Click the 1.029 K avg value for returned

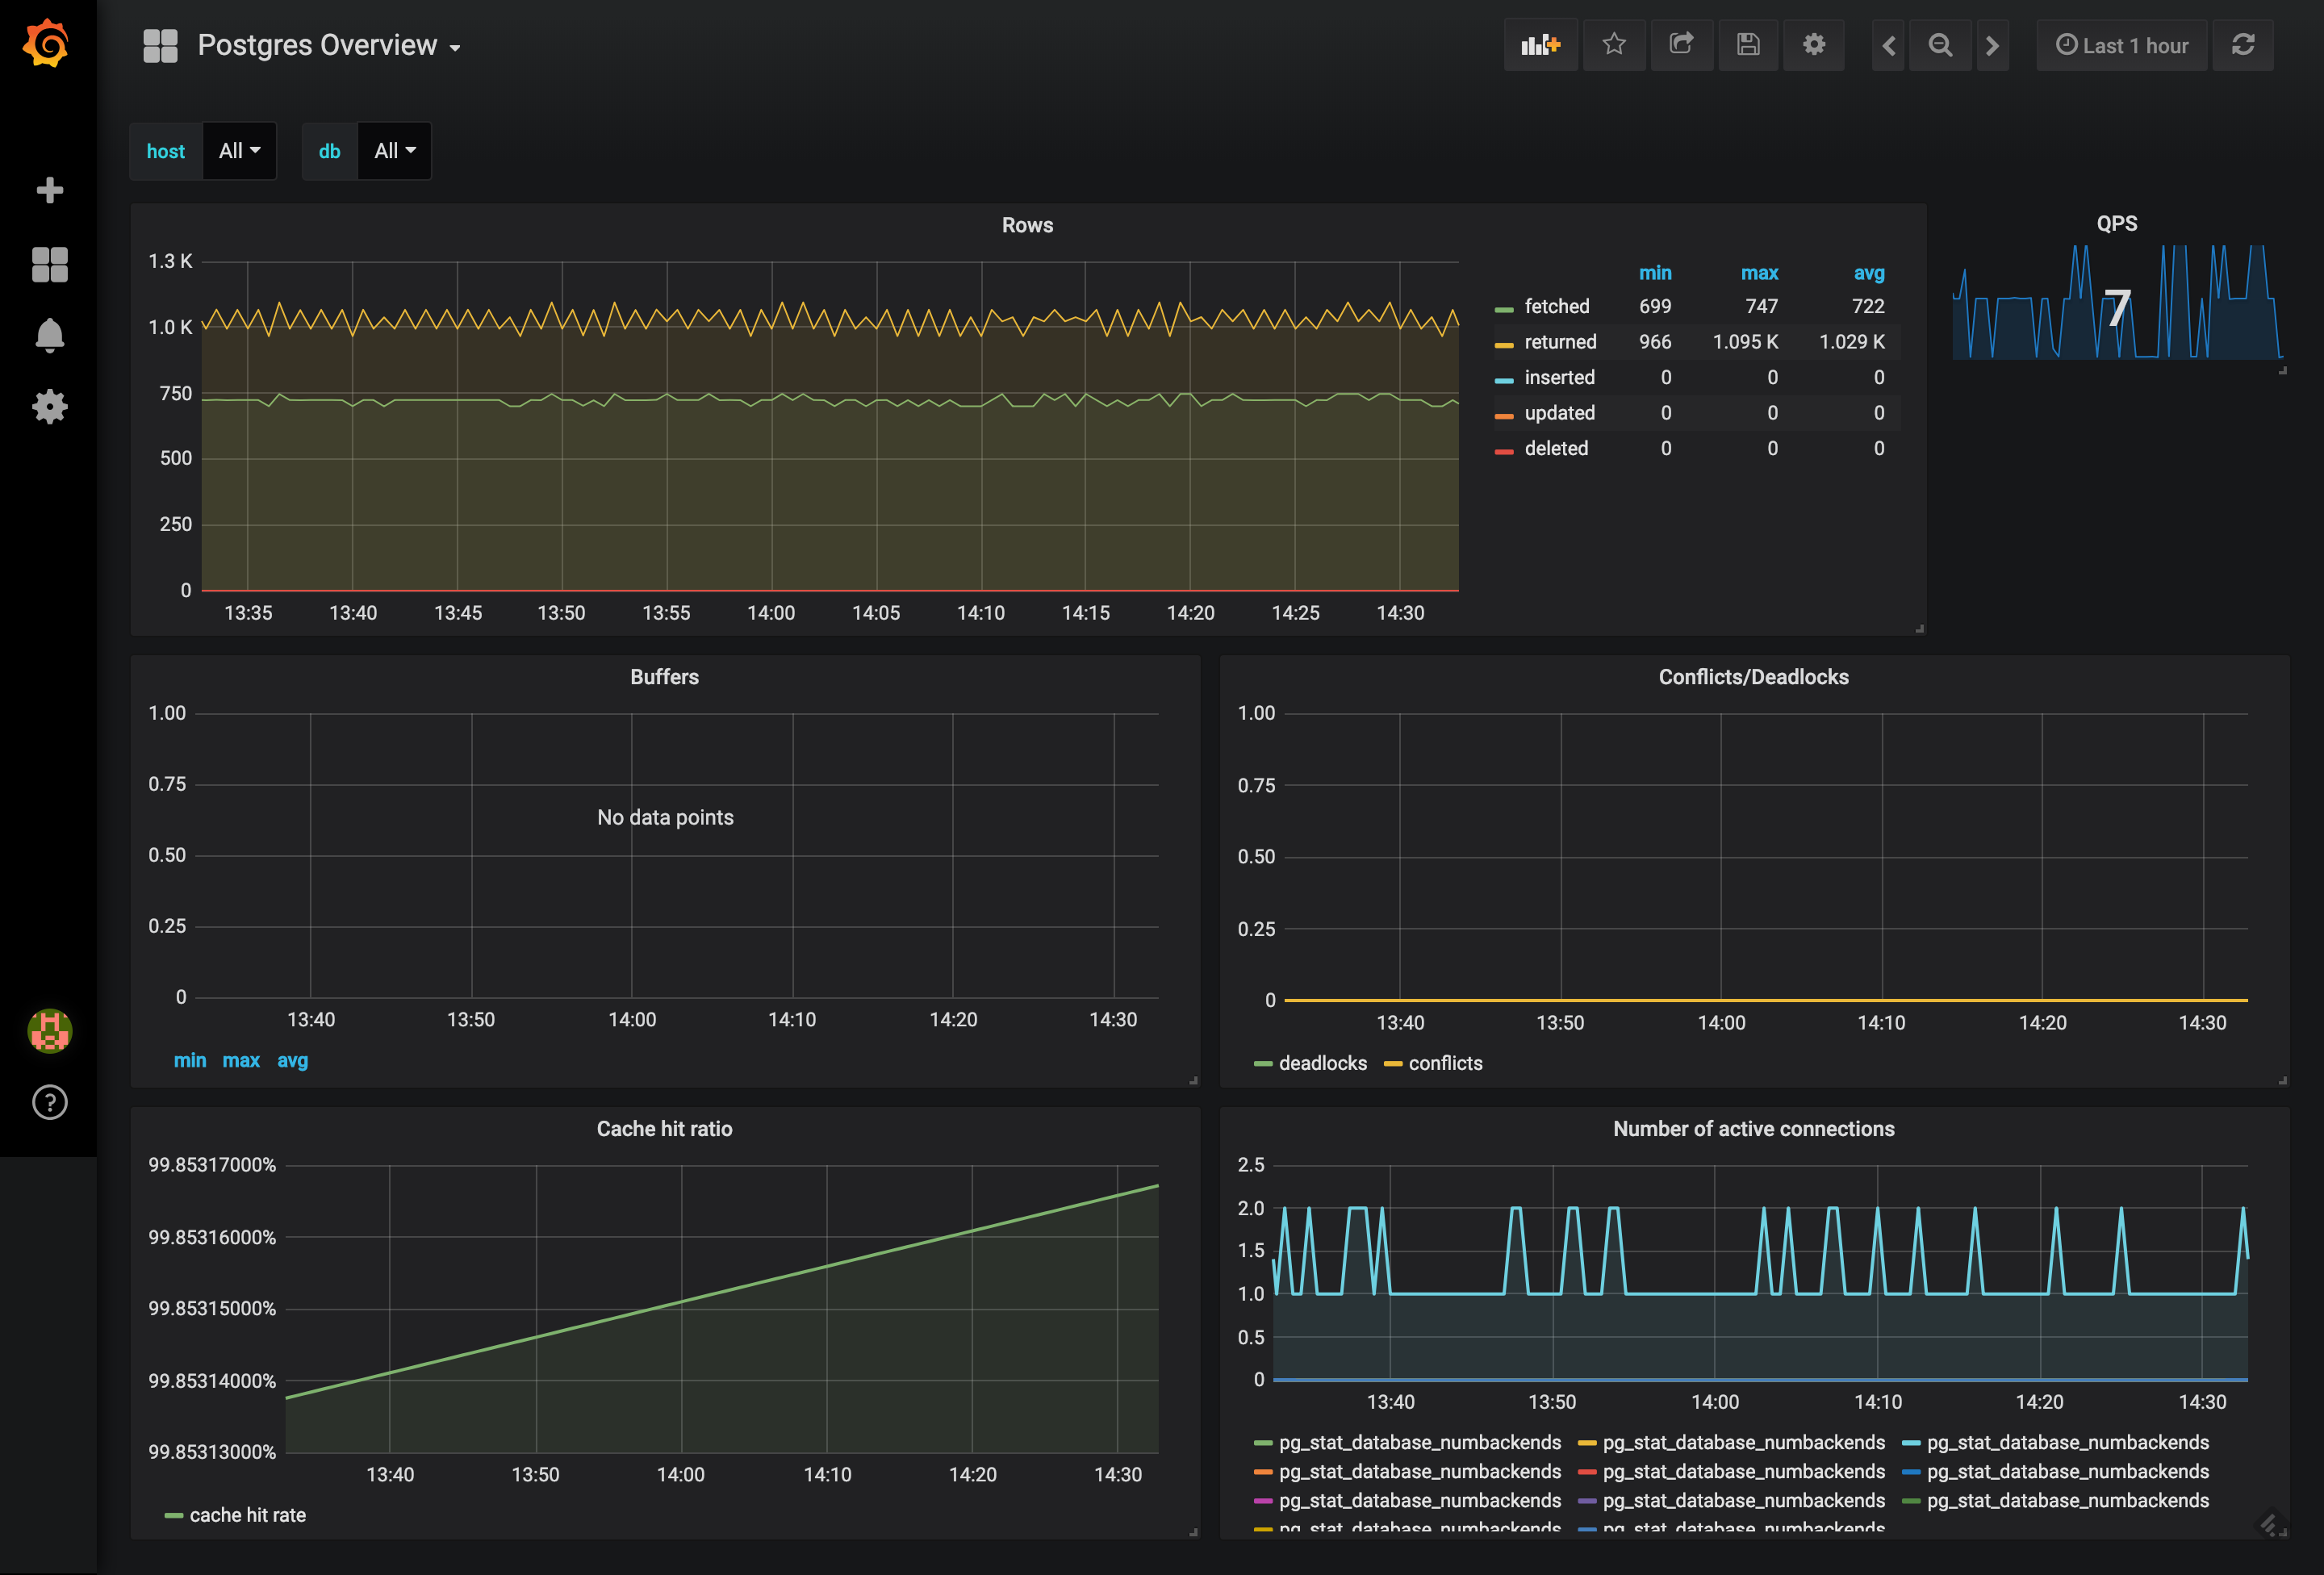[1851, 342]
